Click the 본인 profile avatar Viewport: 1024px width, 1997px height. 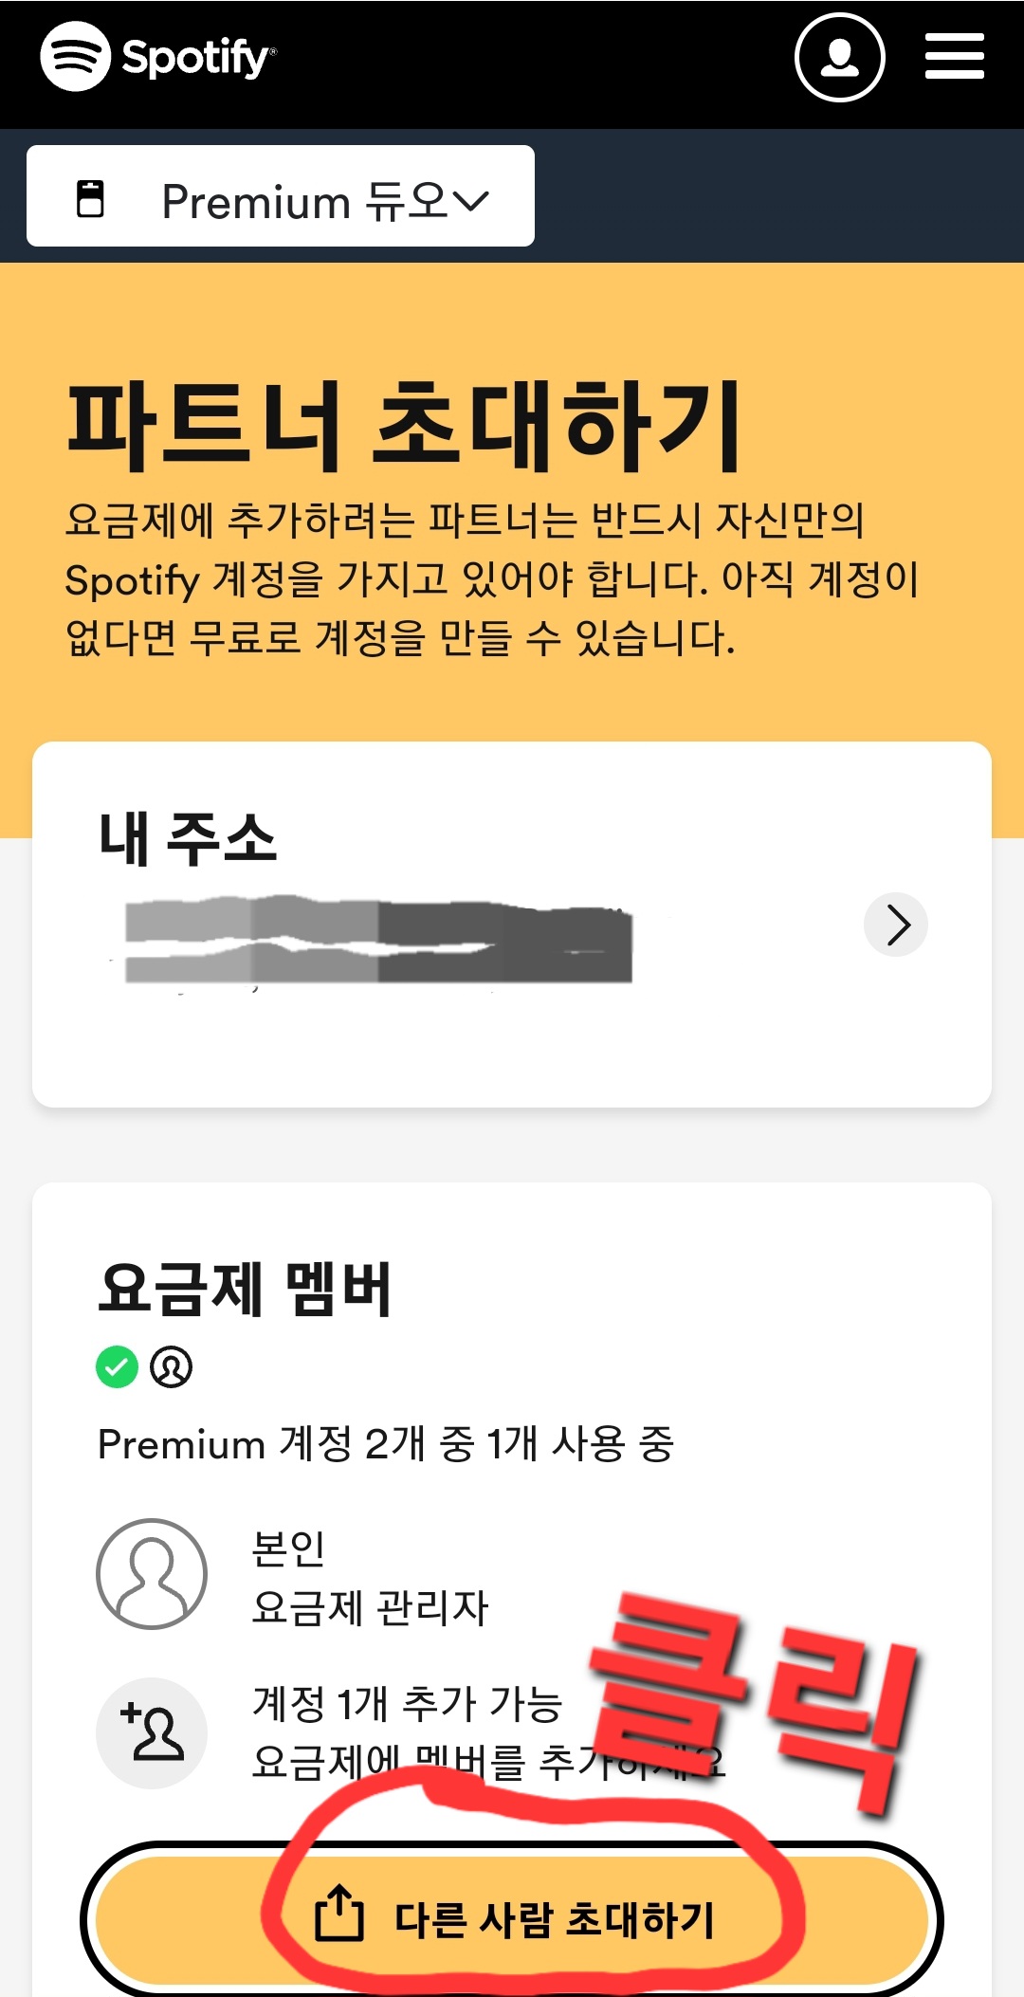coord(152,1574)
